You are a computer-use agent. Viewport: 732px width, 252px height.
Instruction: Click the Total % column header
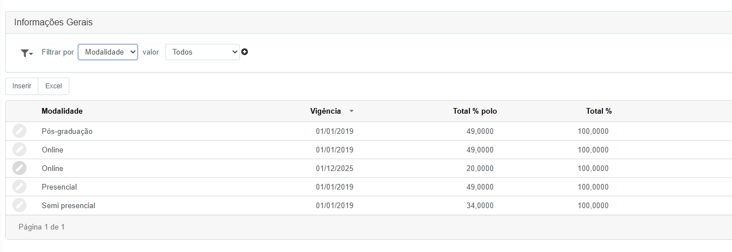point(598,111)
